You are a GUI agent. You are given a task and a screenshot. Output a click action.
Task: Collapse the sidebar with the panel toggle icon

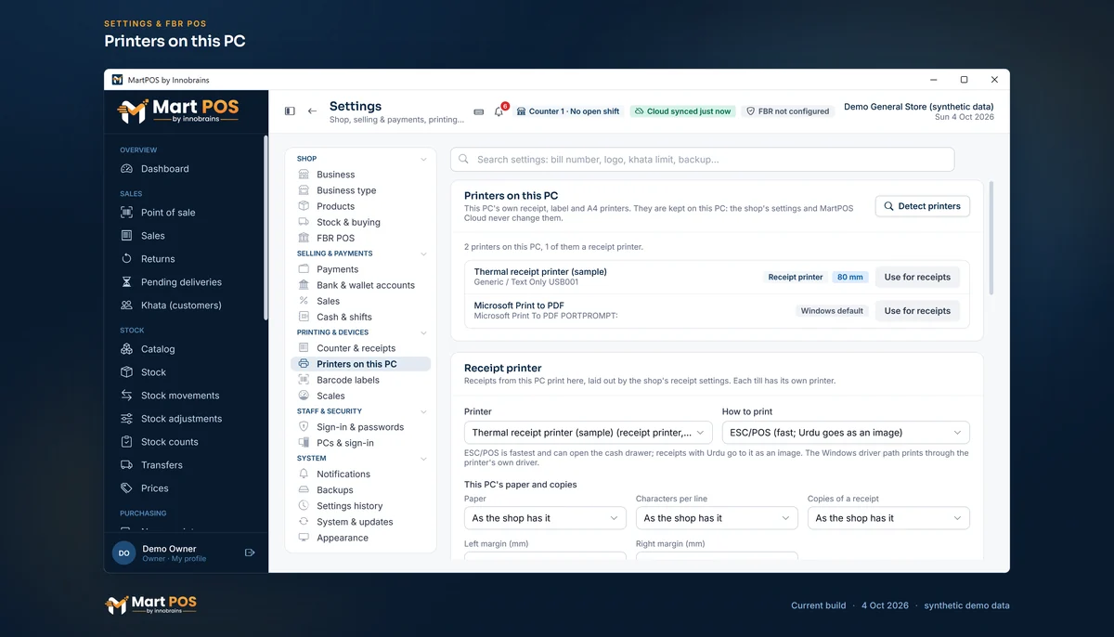(x=290, y=111)
